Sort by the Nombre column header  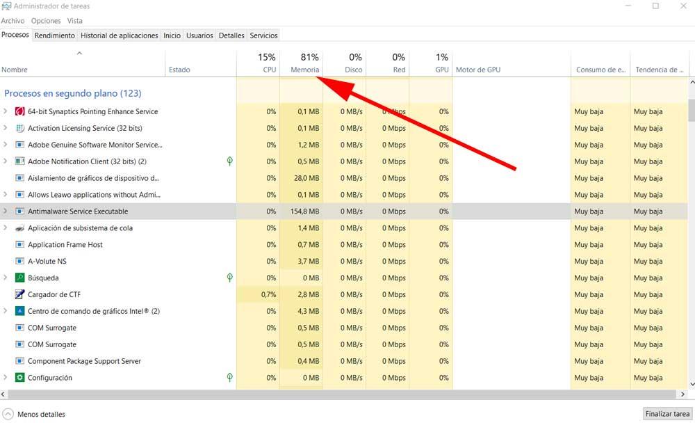(83, 63)
